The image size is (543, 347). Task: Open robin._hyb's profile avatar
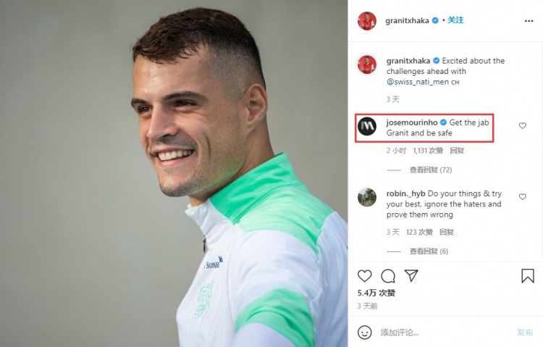pos(367,197)
